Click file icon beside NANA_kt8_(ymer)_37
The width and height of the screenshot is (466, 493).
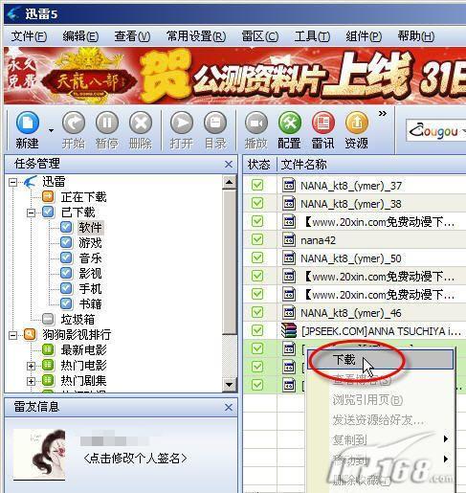[x=289, y=185]
